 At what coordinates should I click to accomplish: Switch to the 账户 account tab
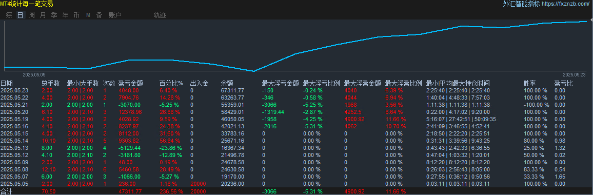[115, 15]
